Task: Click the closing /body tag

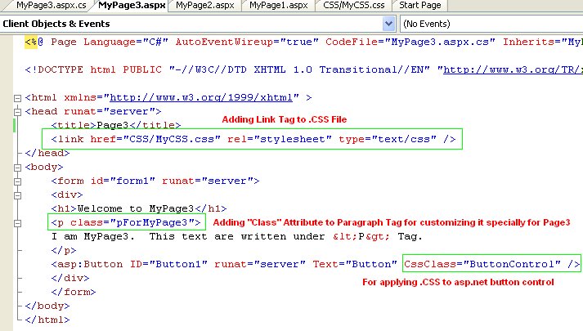Action: click(x=47, y=306)
